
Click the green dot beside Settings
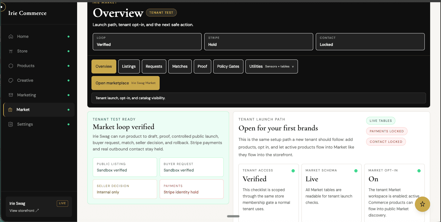[x=69, y=124]
